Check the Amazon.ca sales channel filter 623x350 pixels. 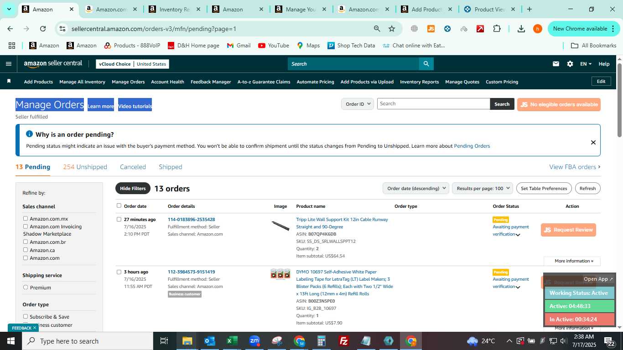pyautogui.click(x=26, y=250)
